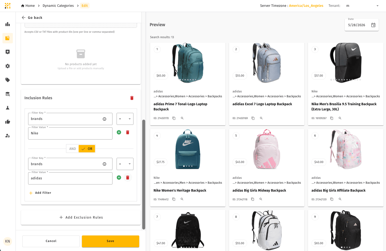
Task: Open the tag icon in sidebar
Action: 8,80
